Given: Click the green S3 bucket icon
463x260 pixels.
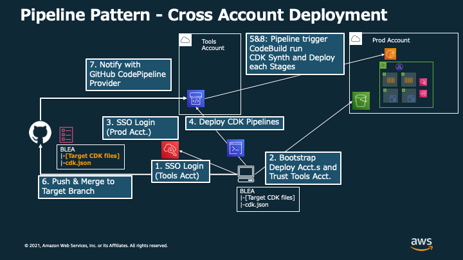Looking at the screenshot, I should coord(361,101).
